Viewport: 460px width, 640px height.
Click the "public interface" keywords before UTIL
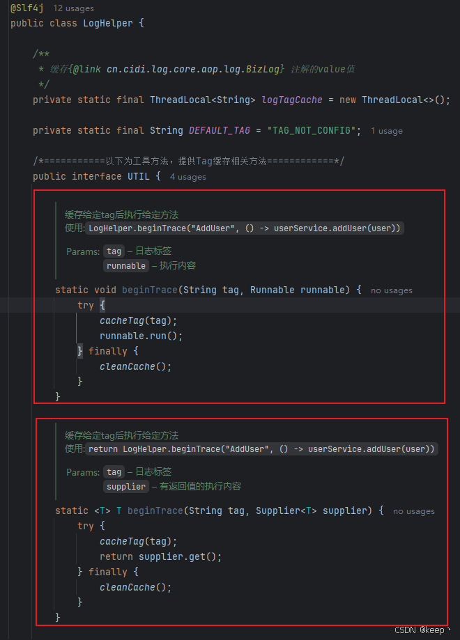[x=77, y=176]
